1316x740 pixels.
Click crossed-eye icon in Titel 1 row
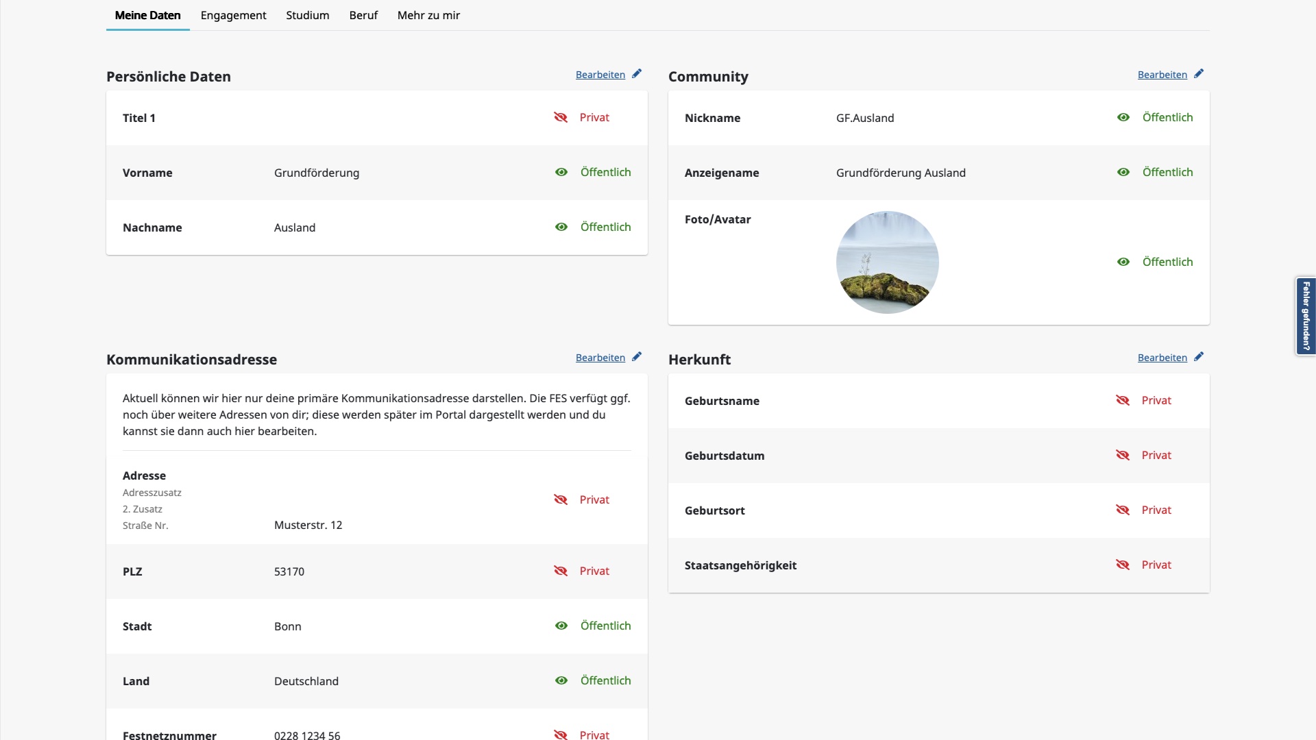pos(561,117)
